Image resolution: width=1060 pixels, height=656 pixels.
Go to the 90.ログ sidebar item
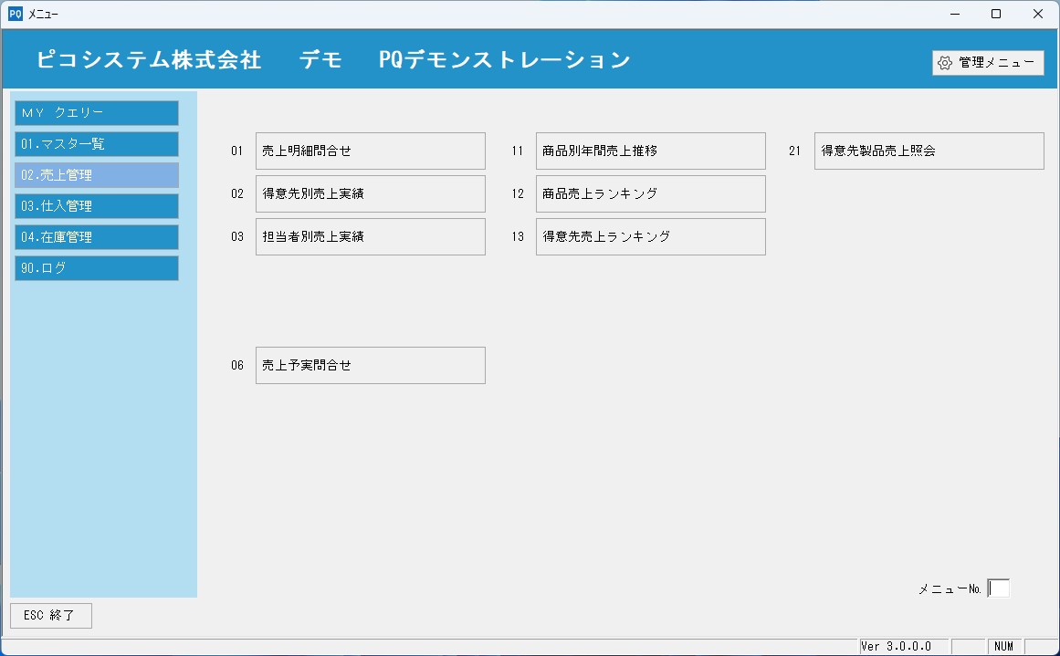[x=96, y=268]
